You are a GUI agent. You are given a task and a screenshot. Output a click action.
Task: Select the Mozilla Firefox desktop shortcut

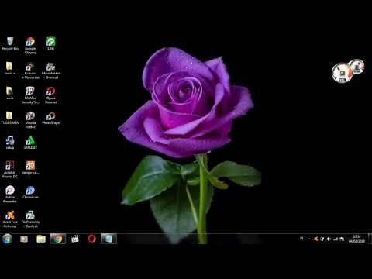coord(30,120)
